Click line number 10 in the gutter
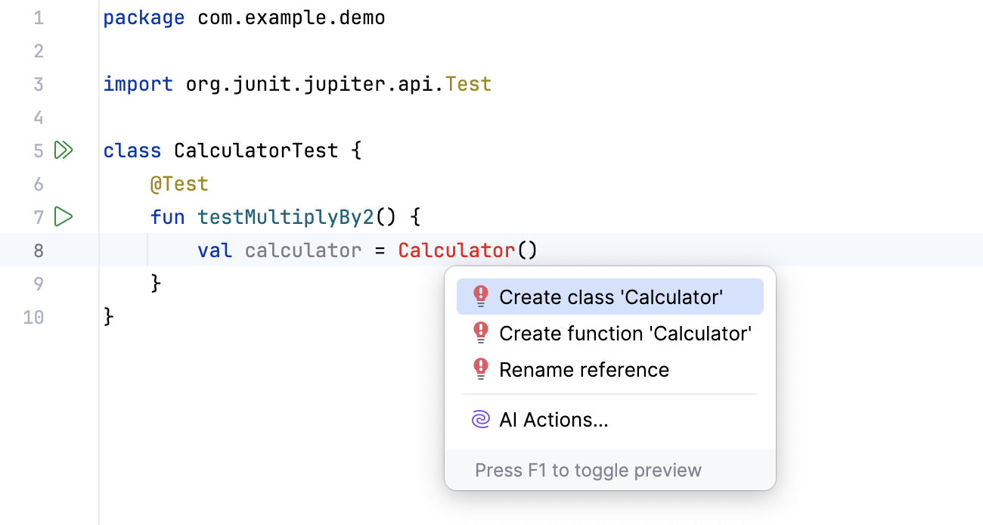 [x=33, y=317]
